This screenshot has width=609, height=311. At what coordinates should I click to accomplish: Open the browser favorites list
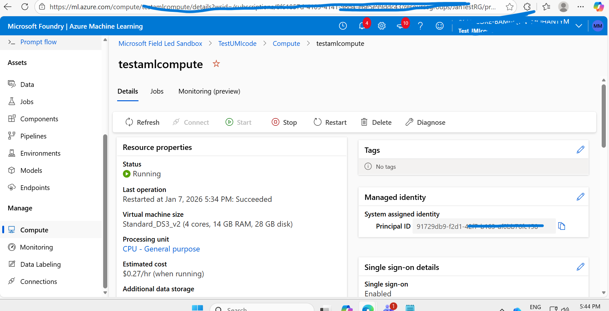click(x=546, y=7)
